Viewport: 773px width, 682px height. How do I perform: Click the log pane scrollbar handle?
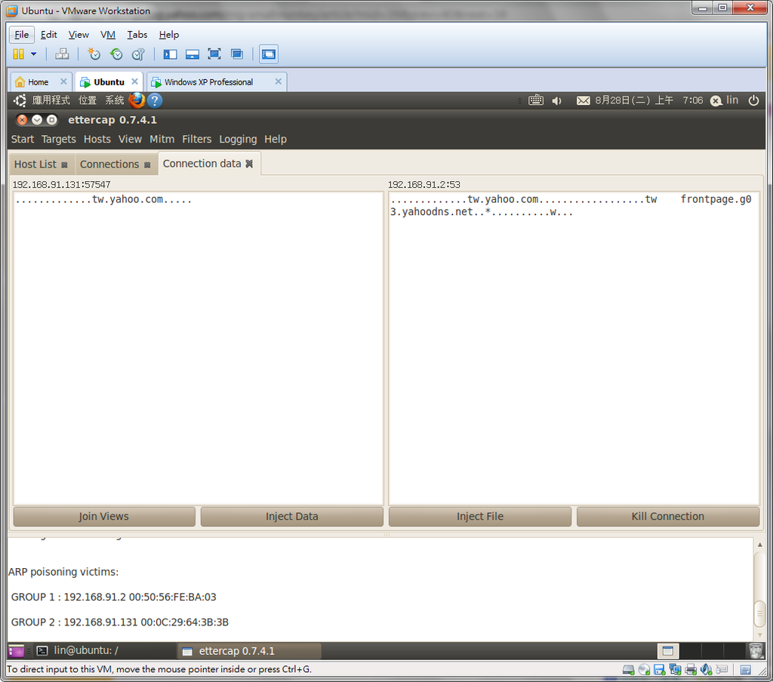759,614
